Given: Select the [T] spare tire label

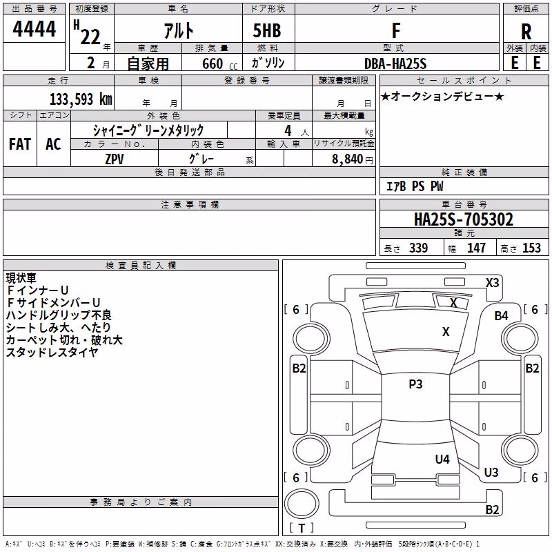Looking at the screenshot, I should pyautogui.click(x=302, y=528).
